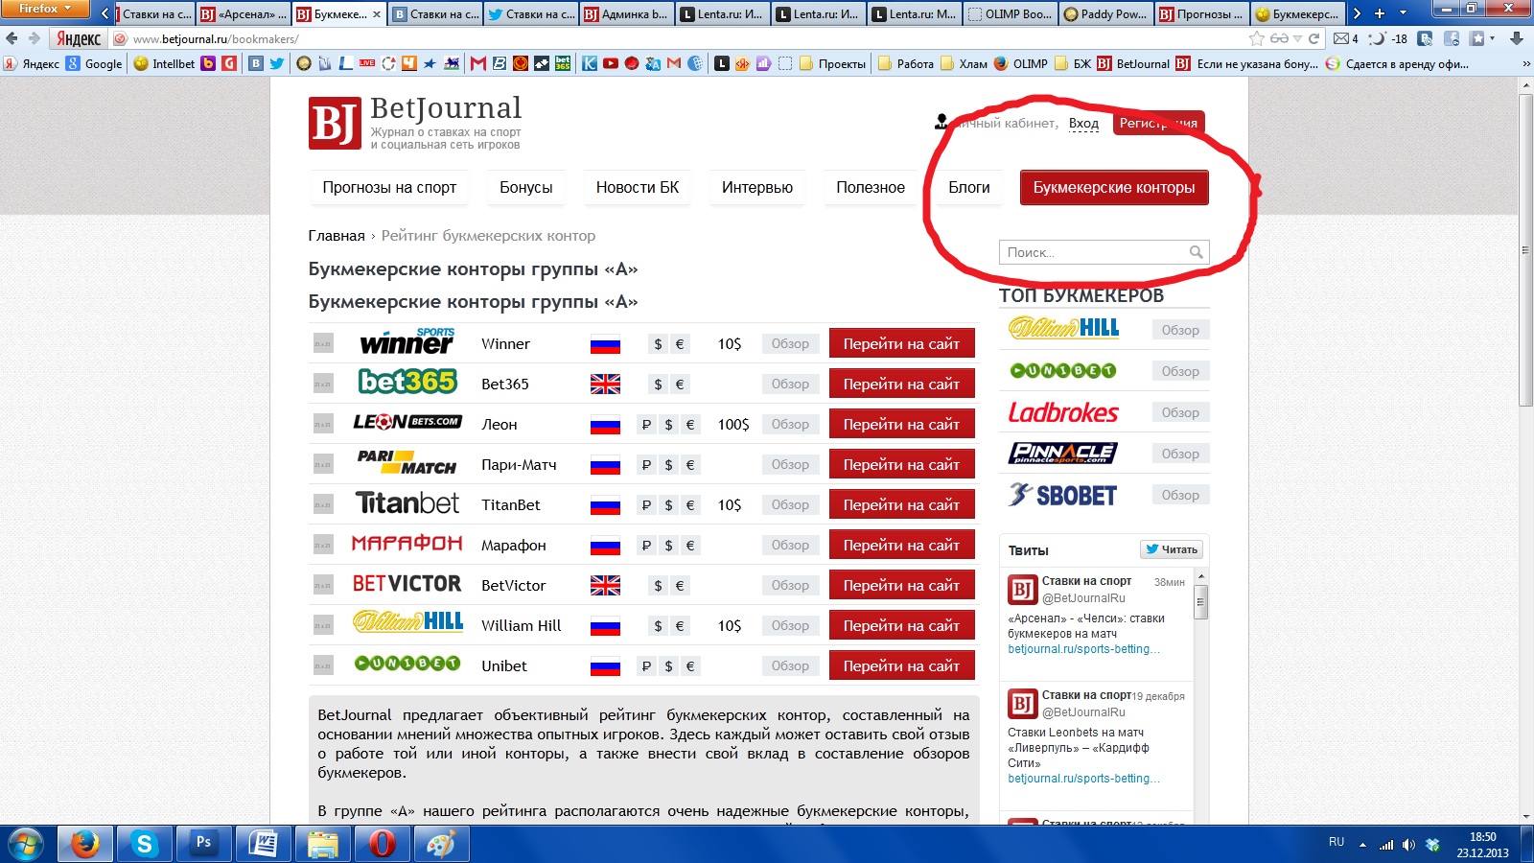The width and height of the screenshot is (1534, 863).
Task: Click the Читать Twitter follow button
Action: (1172, 549)
